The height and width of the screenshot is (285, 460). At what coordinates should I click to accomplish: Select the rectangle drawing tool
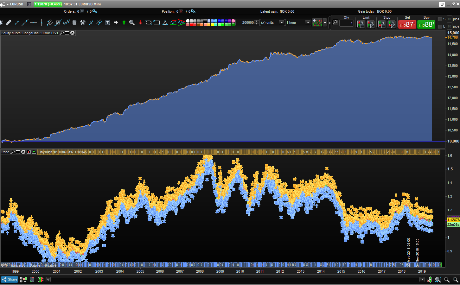pos(157,22)
